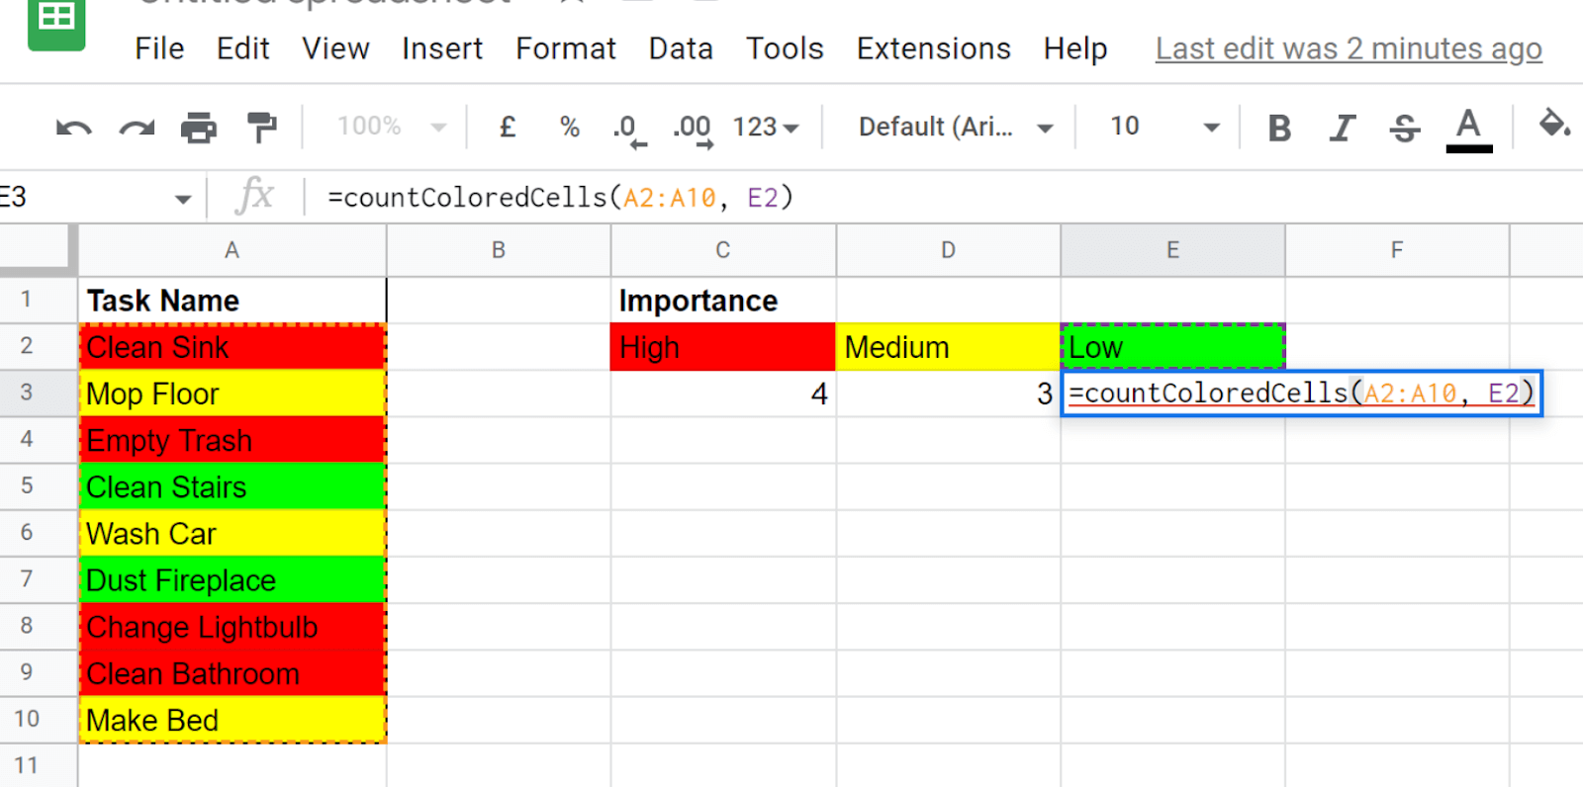Select the Paint format roller icon
This screenshot has width=1583, height=787.
[x=262, y=128]
